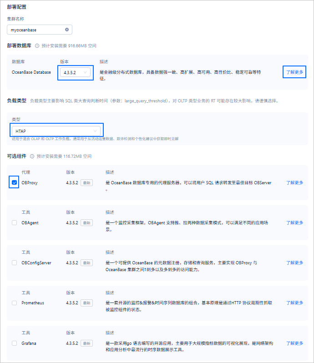Check the Grafana checkbox
The height and width of the screenshot is (363, 314).
point(15,343)
